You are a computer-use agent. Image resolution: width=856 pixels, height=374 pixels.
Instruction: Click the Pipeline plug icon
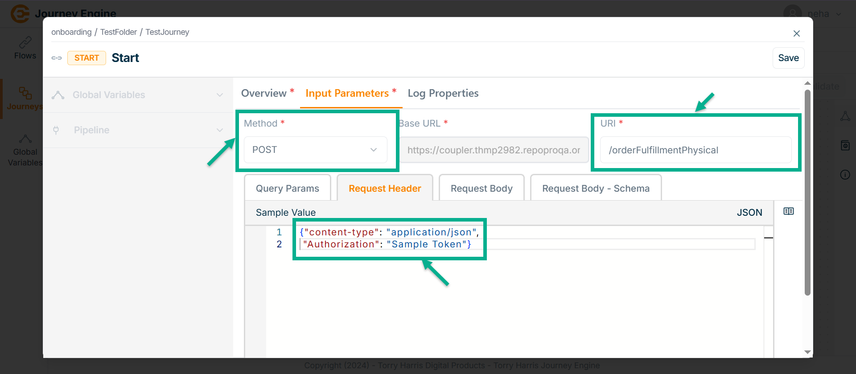(x=56, y=130)
